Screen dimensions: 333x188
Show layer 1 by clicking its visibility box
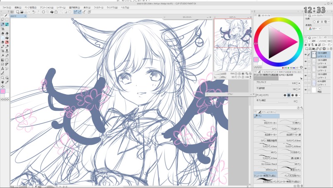[306, 83]
